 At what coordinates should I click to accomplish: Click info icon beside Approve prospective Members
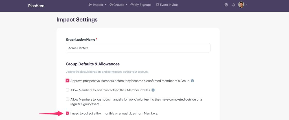coord(192,81)
